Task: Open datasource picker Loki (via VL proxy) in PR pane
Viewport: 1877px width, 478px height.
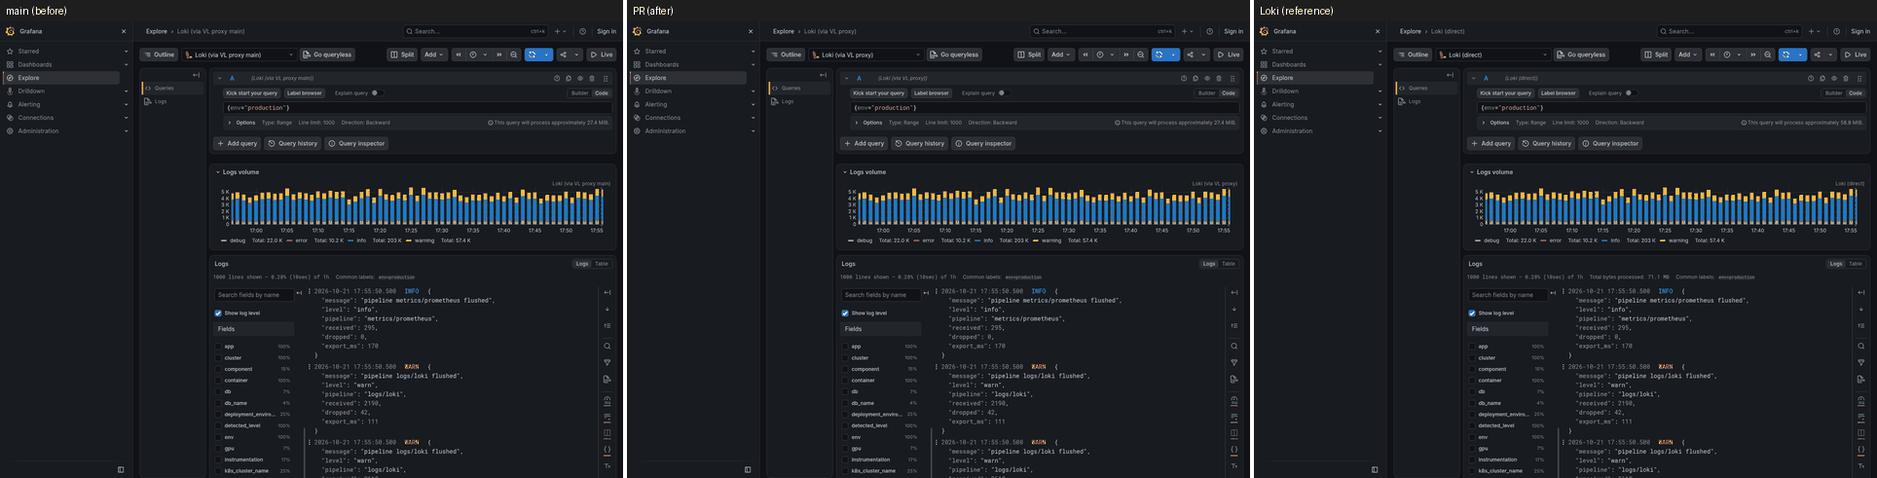Action: pyautogui.click(x=866, y=55)
